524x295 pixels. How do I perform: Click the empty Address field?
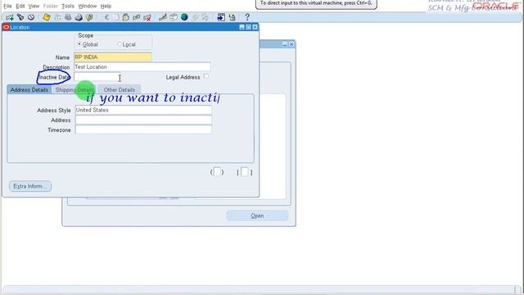click(143, 120)
